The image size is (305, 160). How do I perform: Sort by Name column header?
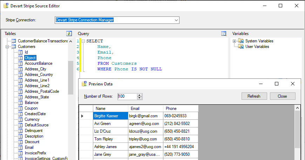[x=110, y=109]
